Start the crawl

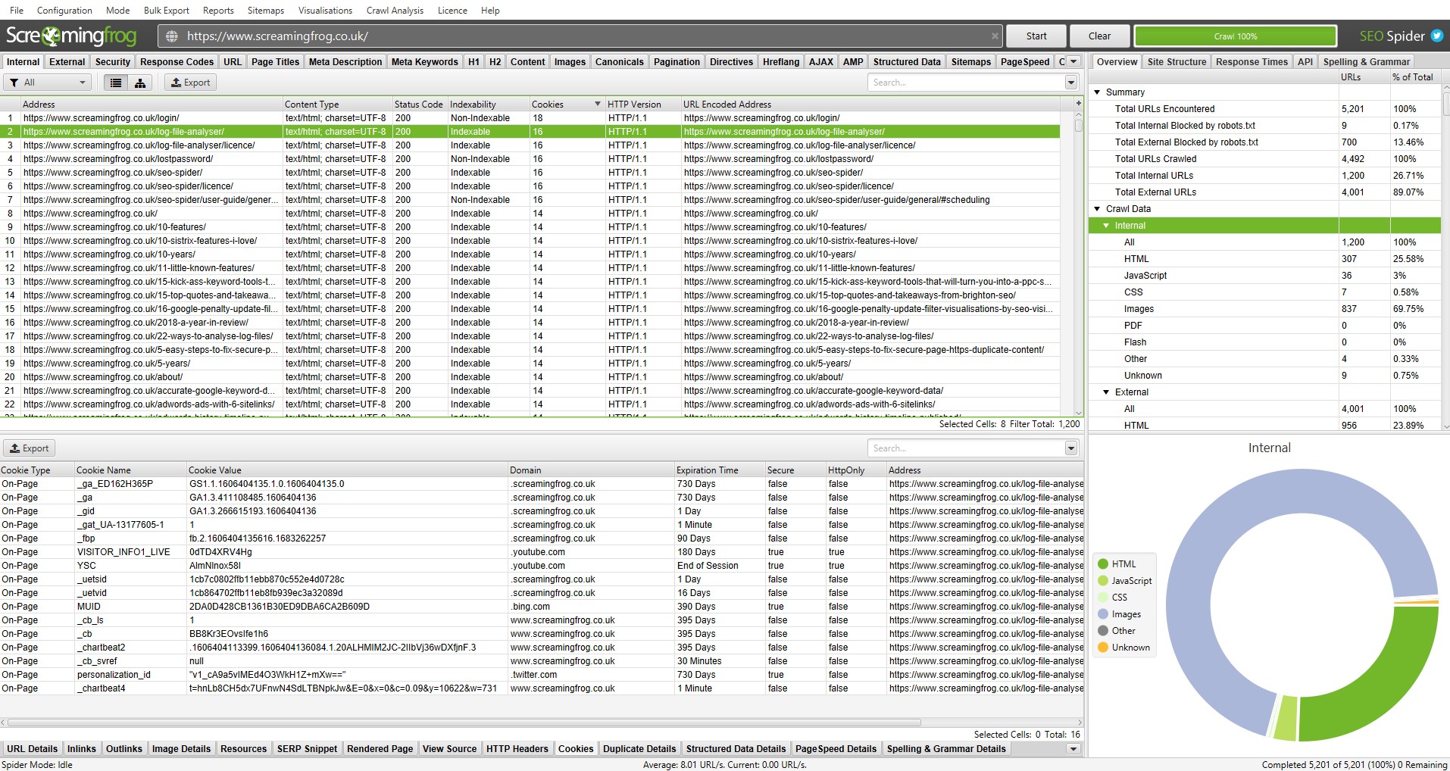coord(1036,36)
